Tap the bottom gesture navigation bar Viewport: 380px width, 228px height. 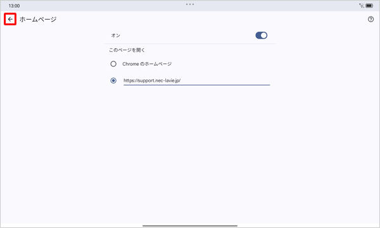pyautogui.click(x=190, y=225)
